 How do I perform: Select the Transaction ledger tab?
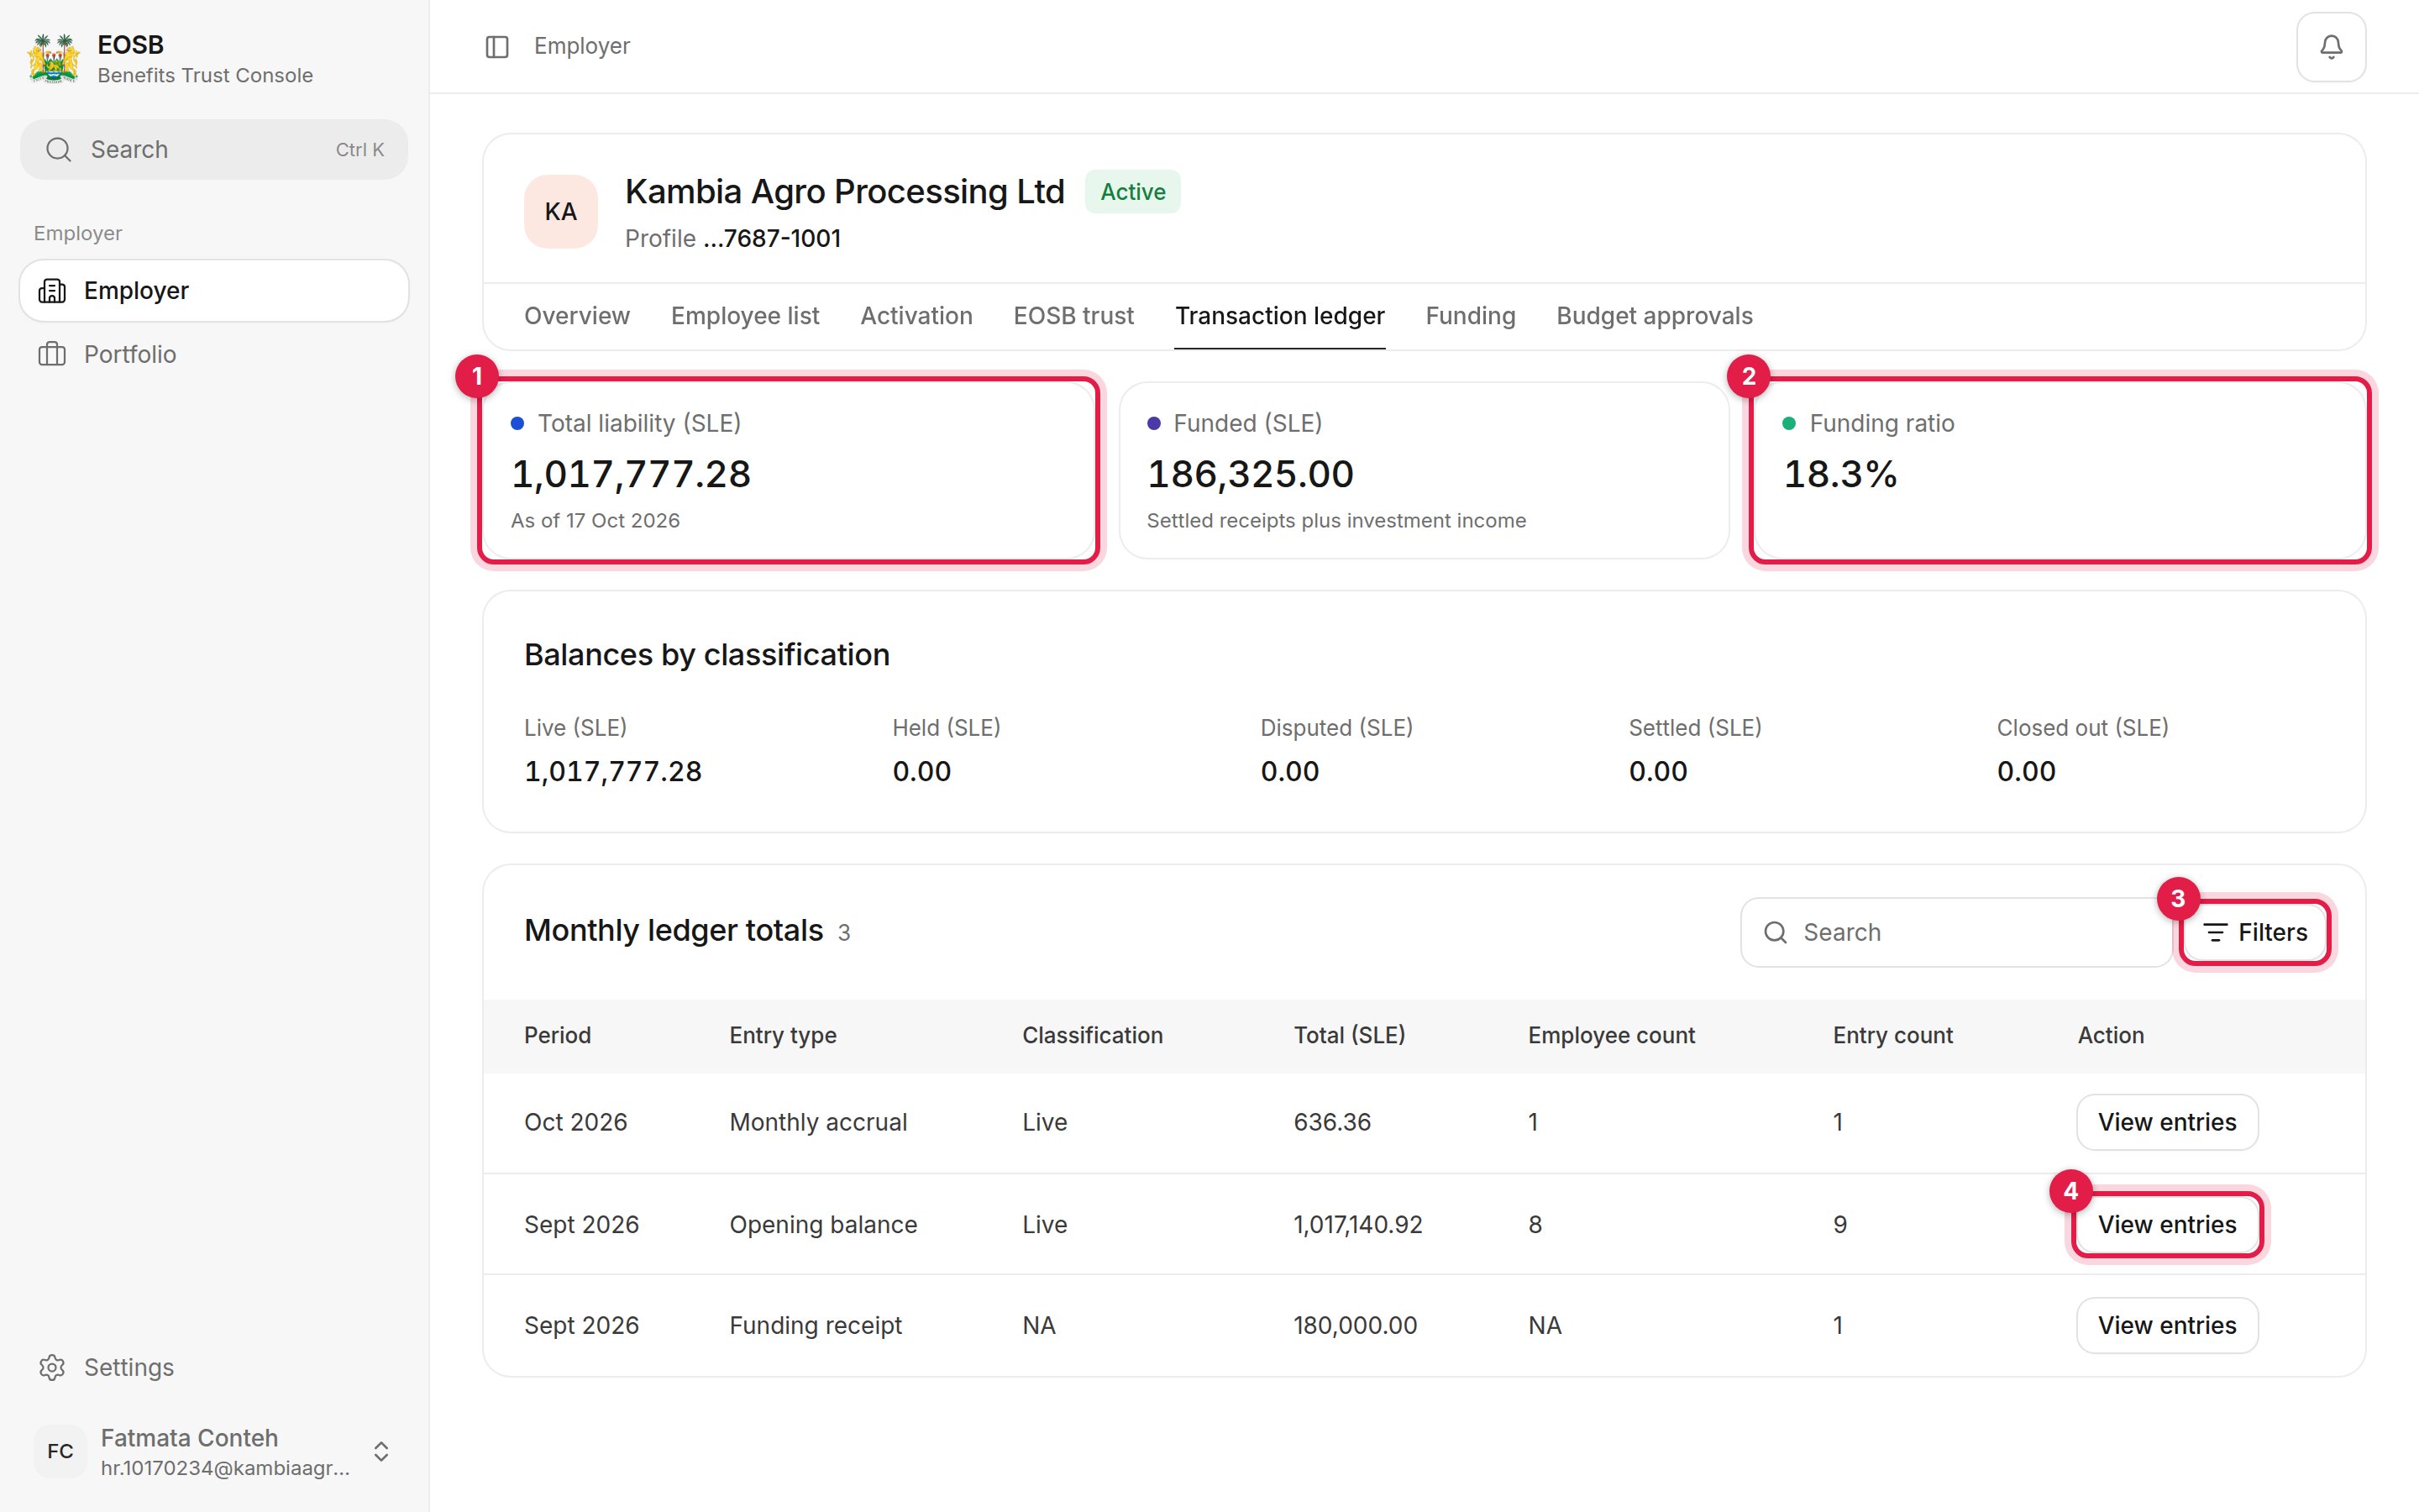(1279, 316)
